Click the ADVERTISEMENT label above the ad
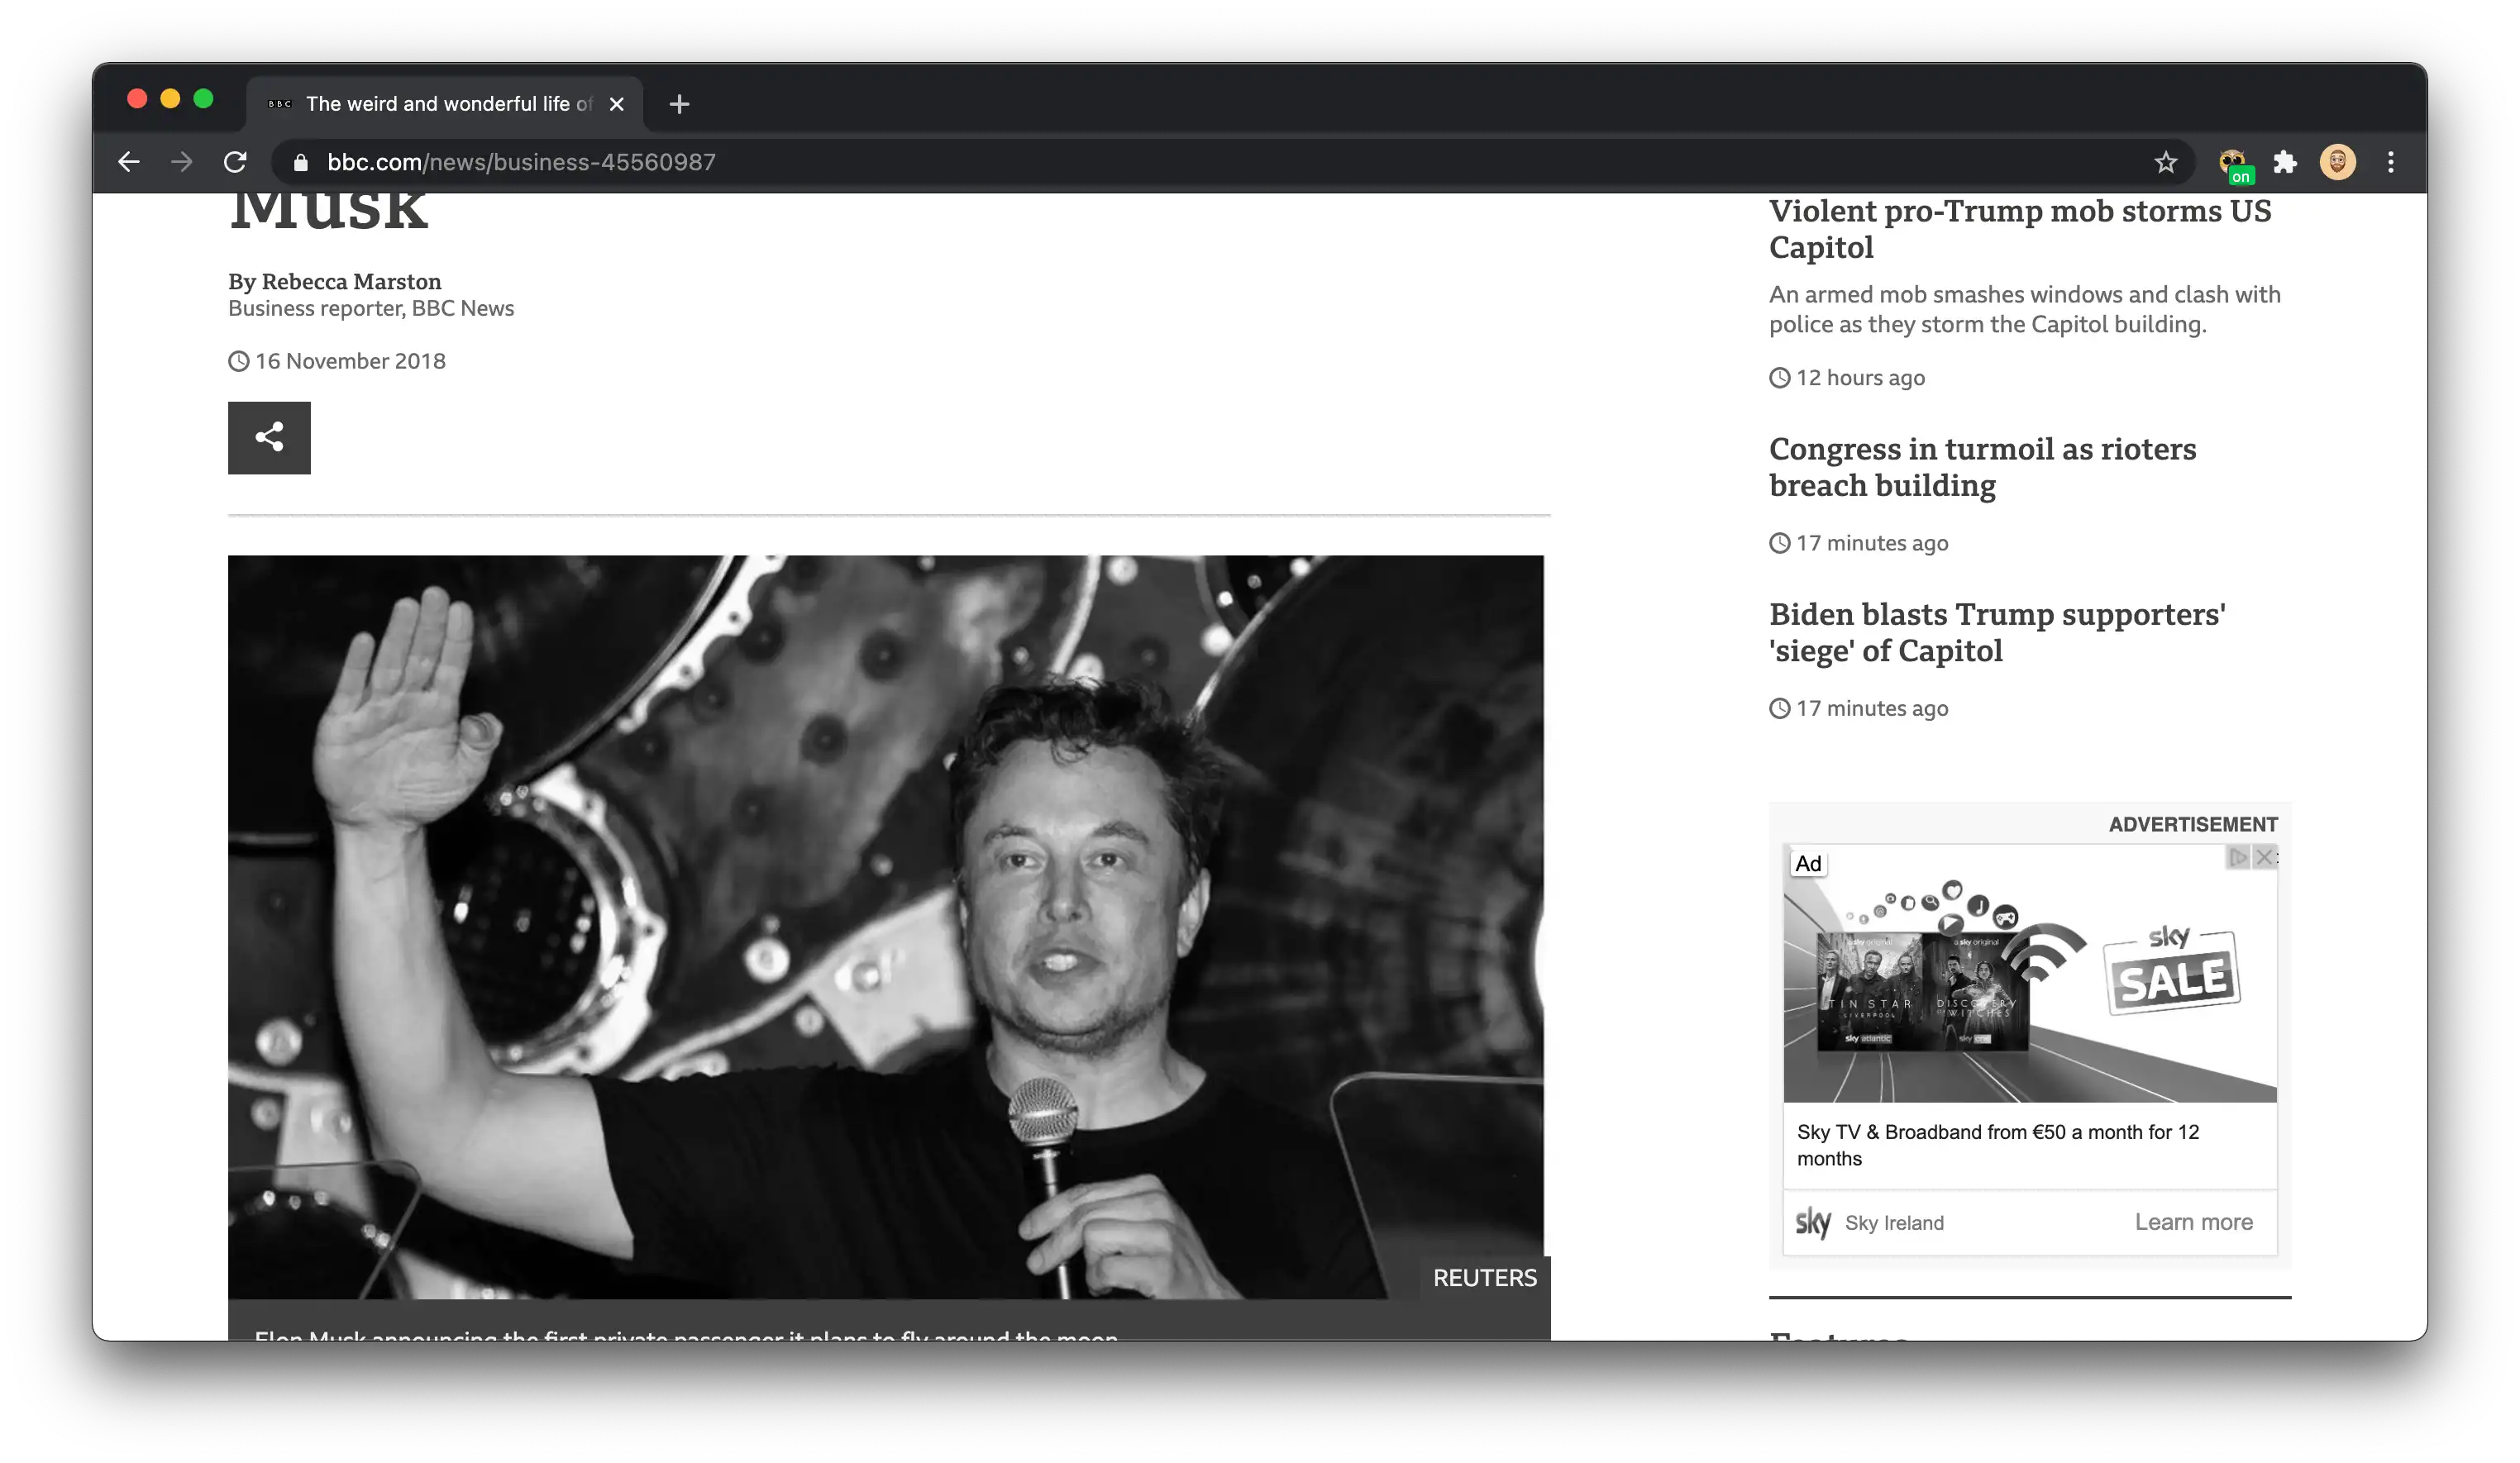Screen dimensions: 2520x1463 (2192, 824)
